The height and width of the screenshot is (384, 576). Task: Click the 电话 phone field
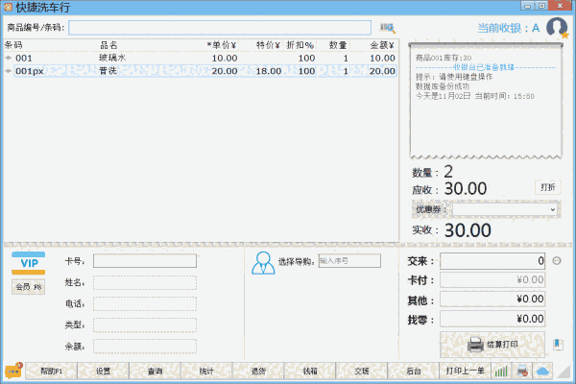(x=145, y=304)
